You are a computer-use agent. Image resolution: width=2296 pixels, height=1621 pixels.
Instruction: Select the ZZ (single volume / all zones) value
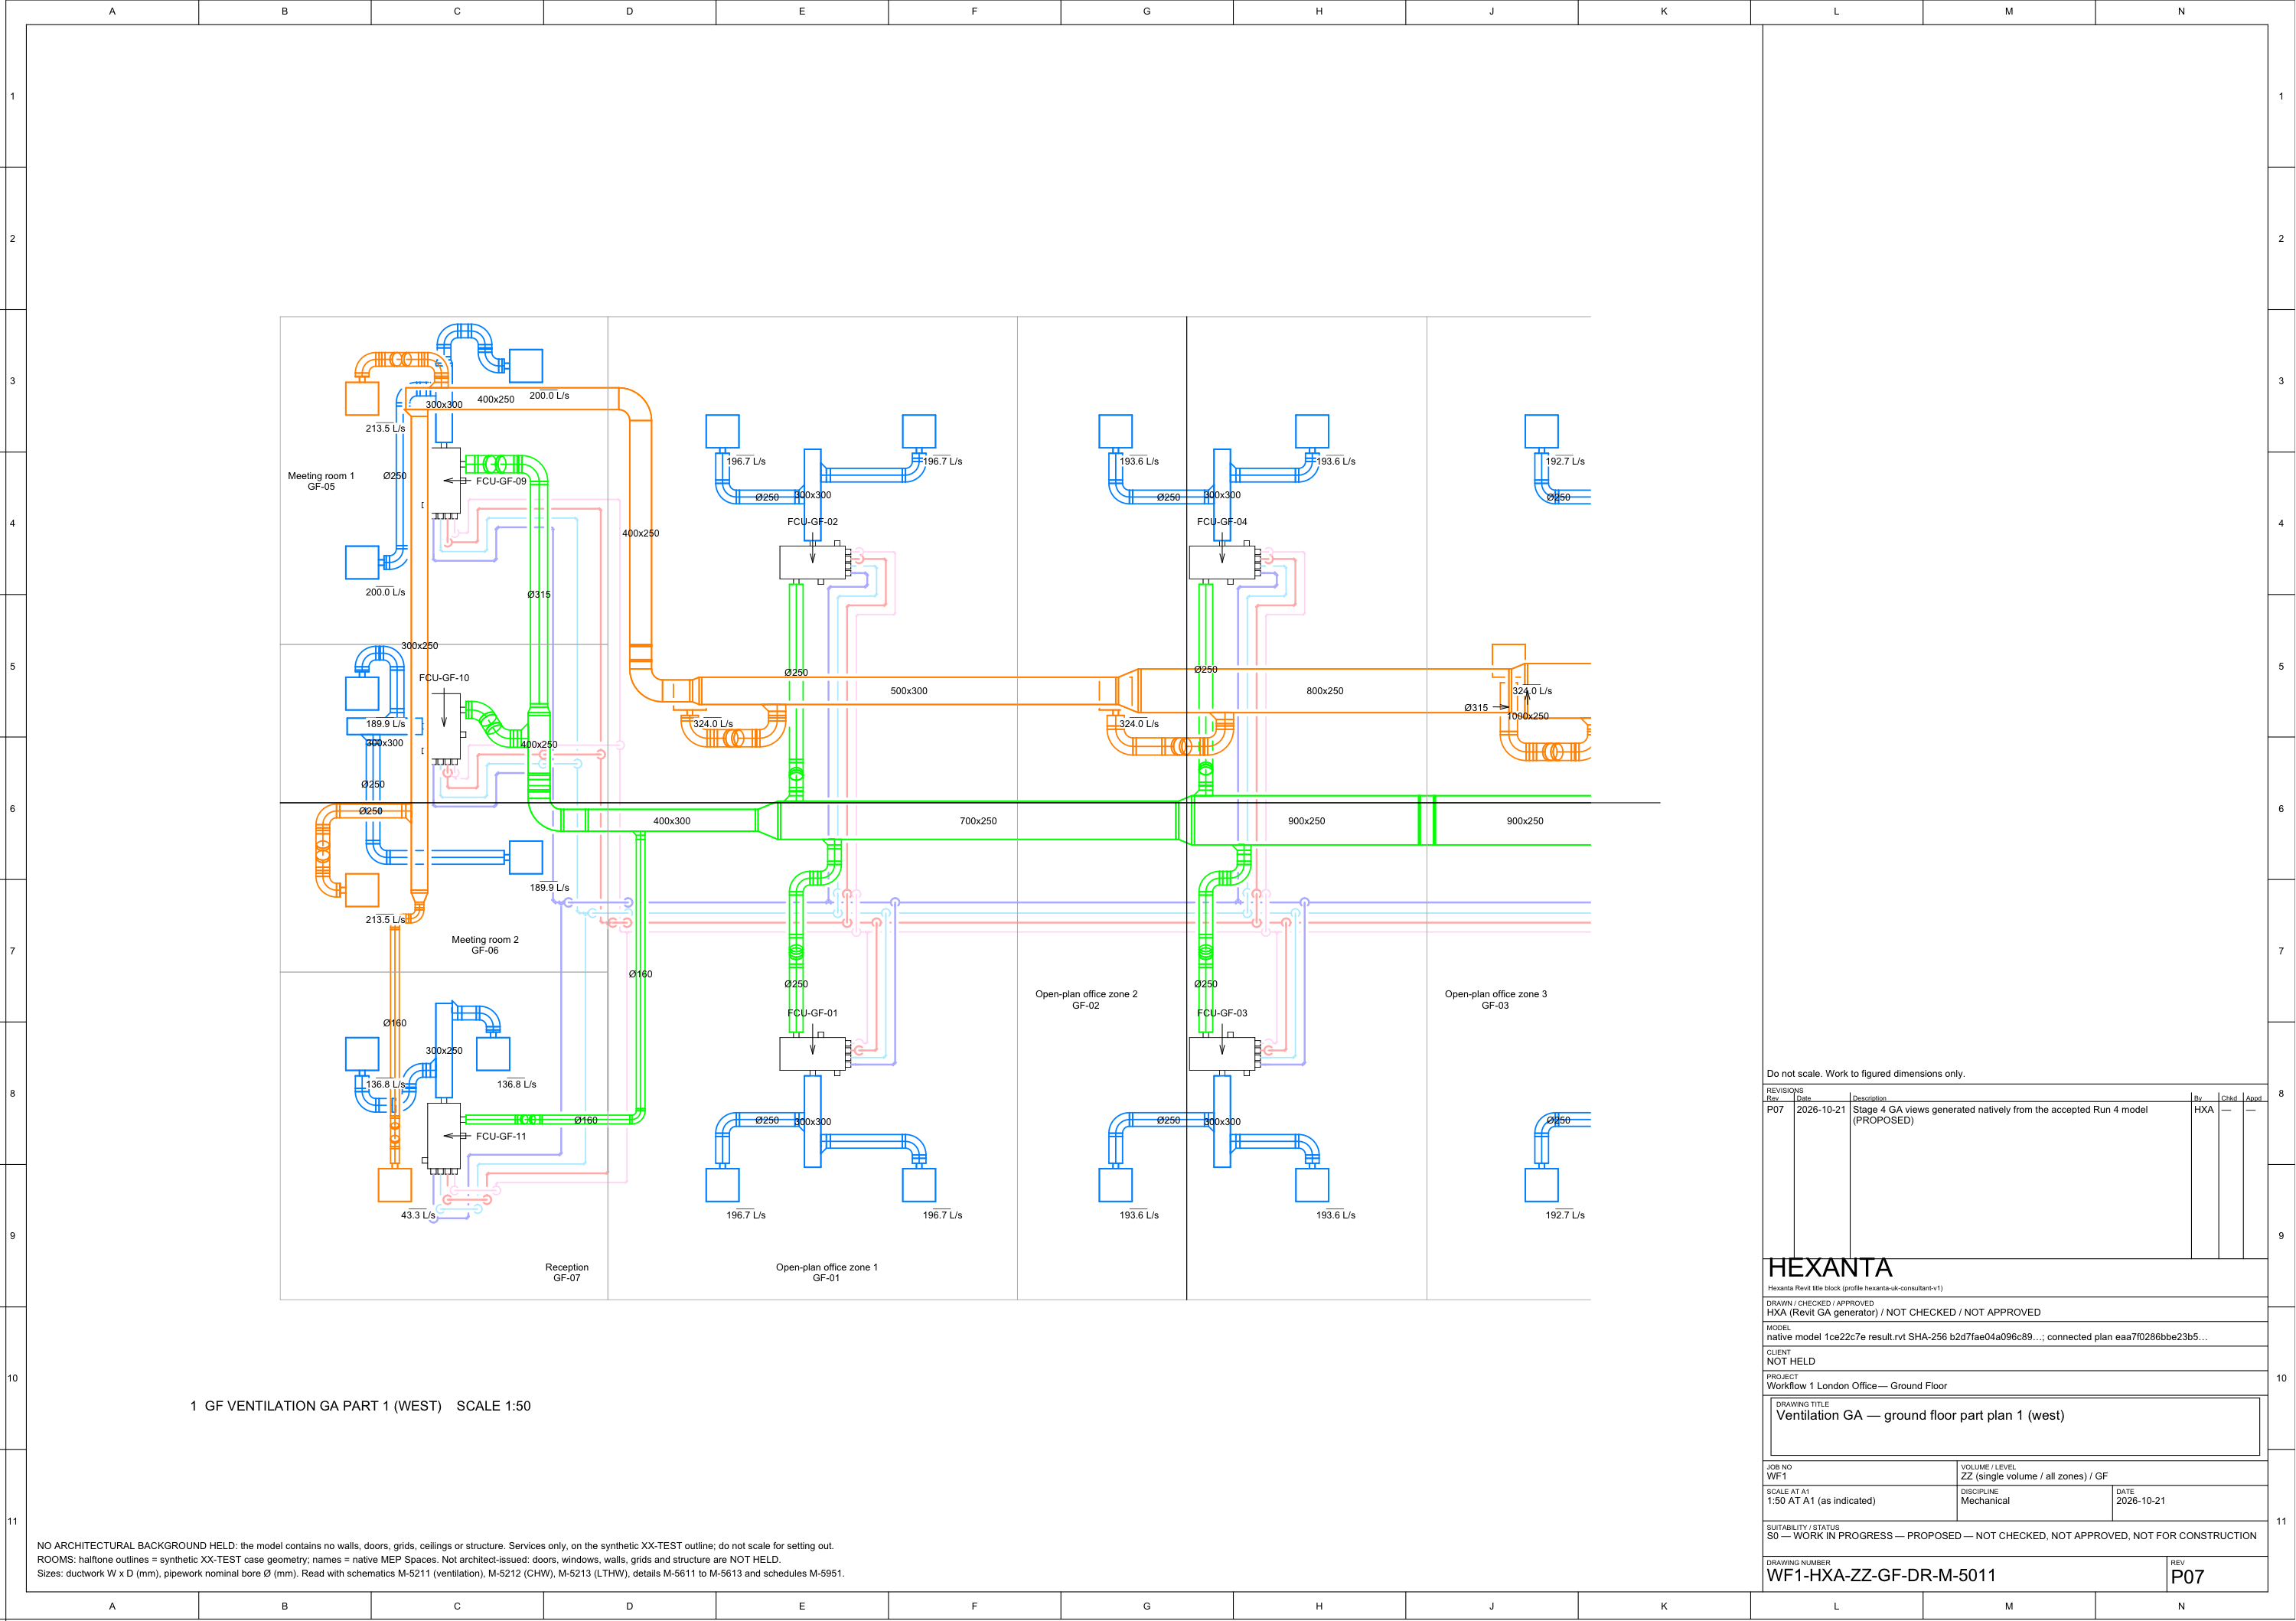pyautogui.click(x=2034, y=1476)
